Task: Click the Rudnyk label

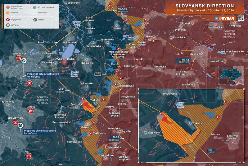Action: pyautogui.click(x=186, y=23)
